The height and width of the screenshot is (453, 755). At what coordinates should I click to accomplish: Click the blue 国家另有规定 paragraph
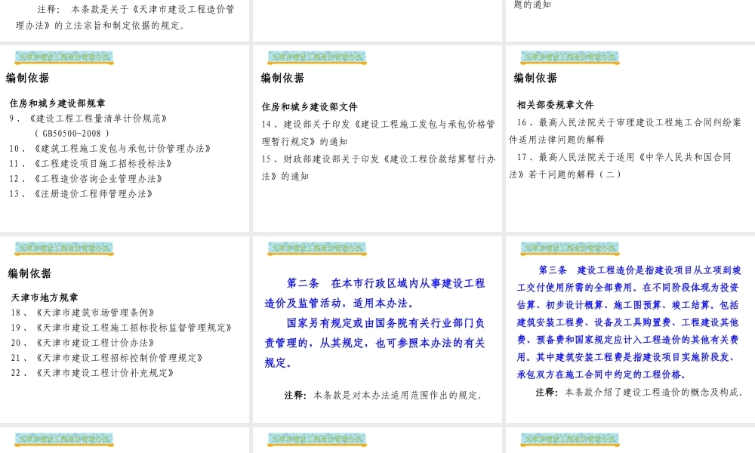click(x=374, y=343)
